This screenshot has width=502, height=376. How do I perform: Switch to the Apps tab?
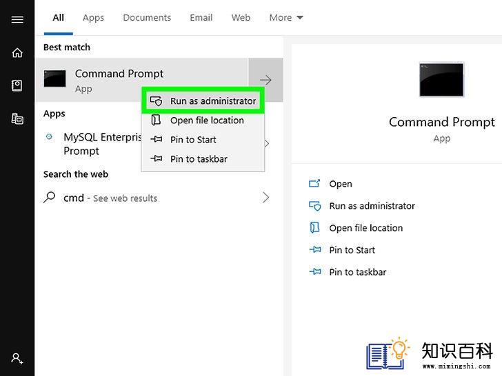tap(93, 18)
